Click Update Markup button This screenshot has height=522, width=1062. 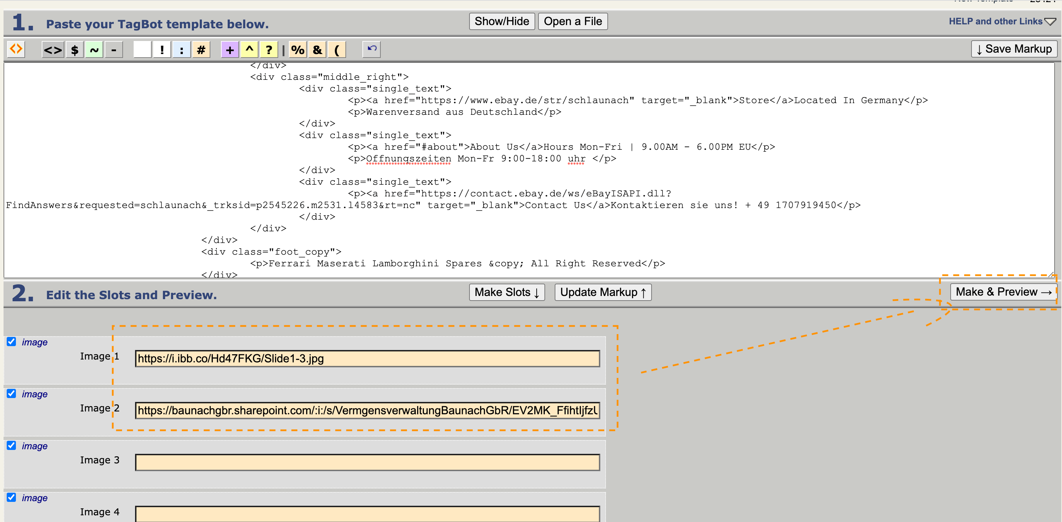coord(603,292)
